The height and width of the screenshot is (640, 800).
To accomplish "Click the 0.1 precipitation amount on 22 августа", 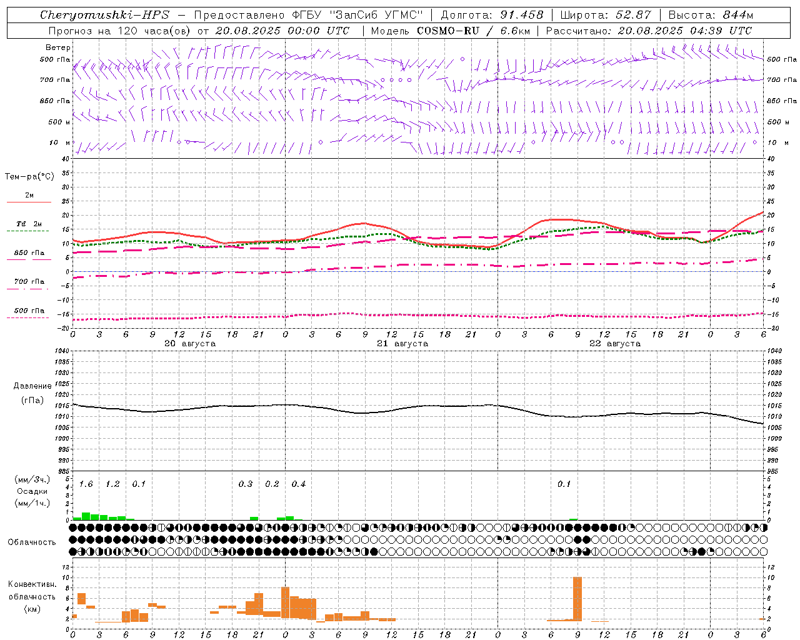I will (x=564, y=484).
